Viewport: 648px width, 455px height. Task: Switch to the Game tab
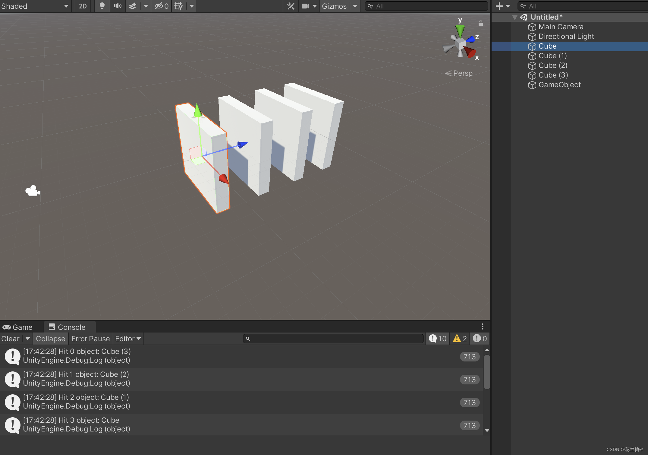(x=21, y=327)
